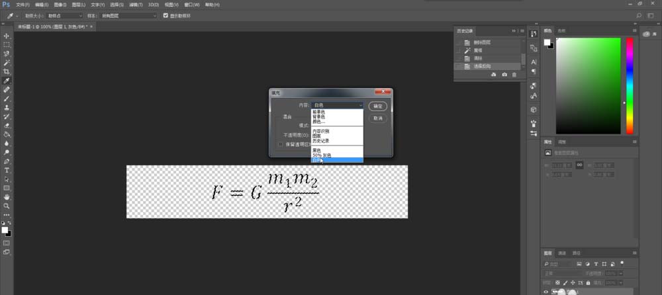
Task: Open the 编辑(E) menu
Action: click(x=42, y=5)
